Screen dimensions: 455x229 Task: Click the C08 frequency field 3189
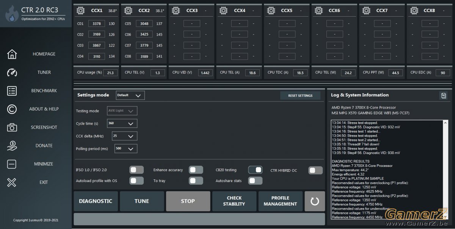coord(144,56)
